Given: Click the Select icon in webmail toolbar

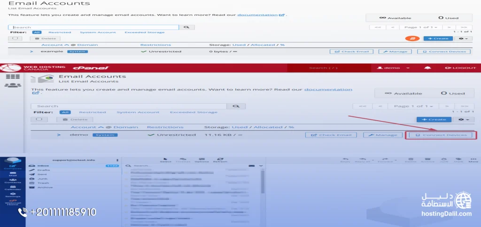Looking at the screenshot, I should point(166,160).
